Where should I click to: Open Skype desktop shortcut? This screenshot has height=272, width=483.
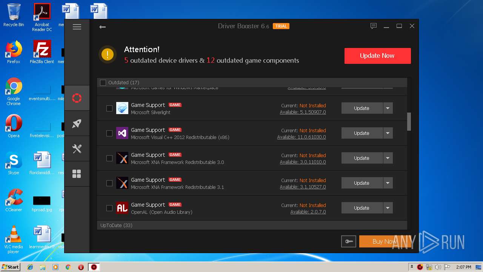pos(14,163)
